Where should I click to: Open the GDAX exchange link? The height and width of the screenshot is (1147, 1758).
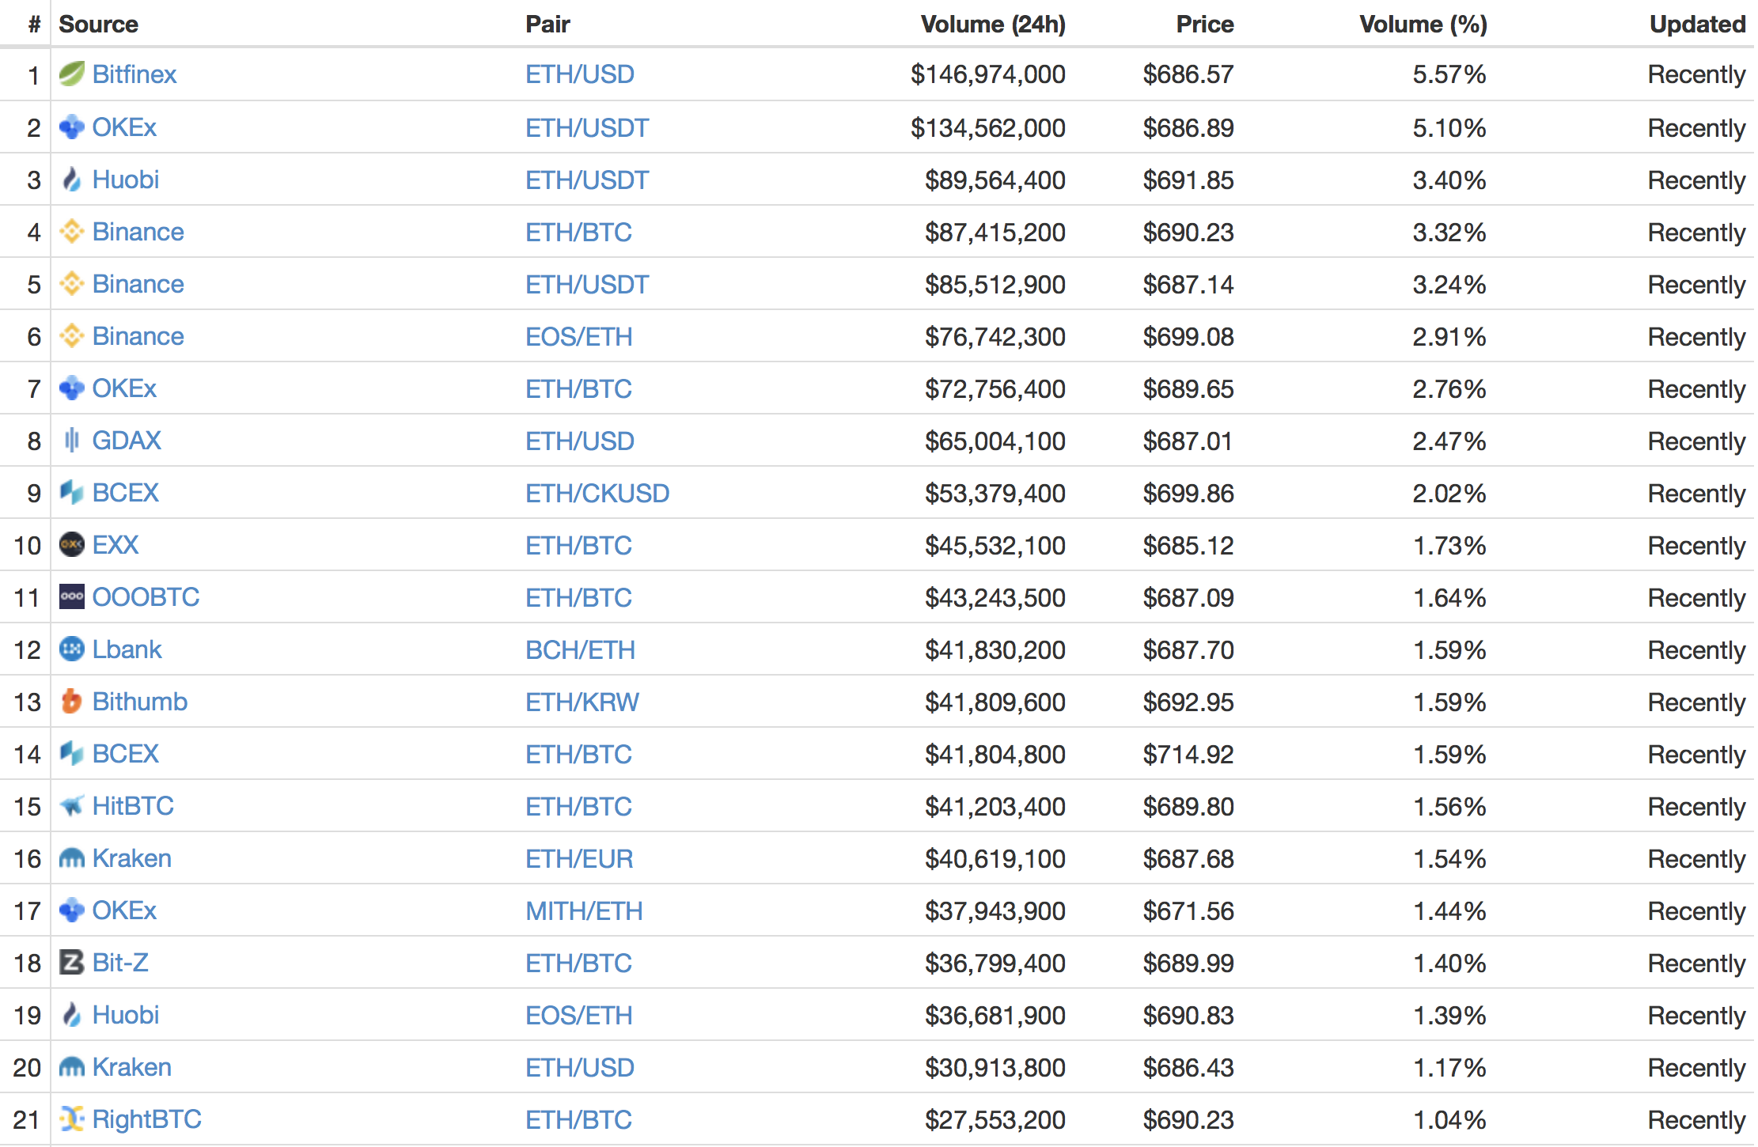[127, 440]
